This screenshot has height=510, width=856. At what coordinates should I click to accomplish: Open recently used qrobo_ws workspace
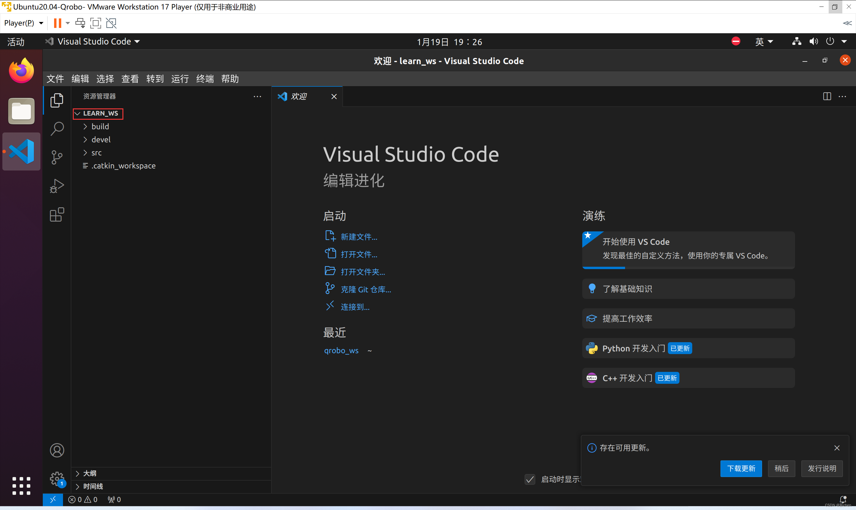point(340,350)
